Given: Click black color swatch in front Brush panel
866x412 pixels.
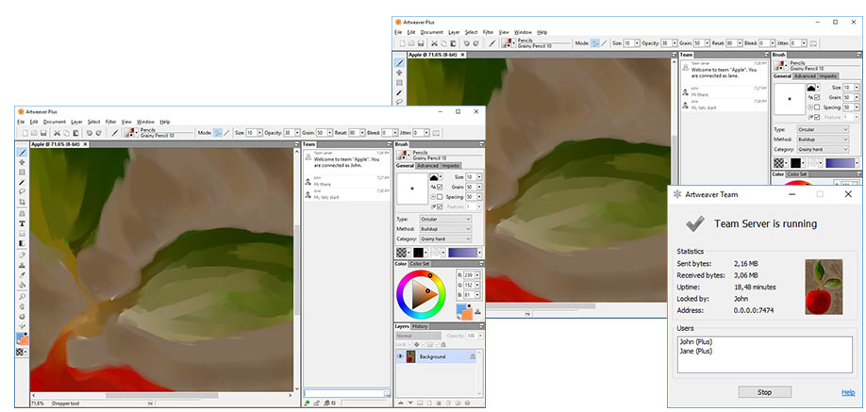Looking at the screenshot, I should 419,253.
